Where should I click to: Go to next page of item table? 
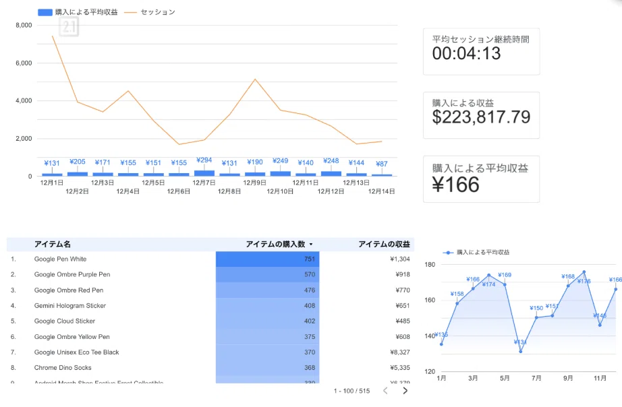coord(405,391)
